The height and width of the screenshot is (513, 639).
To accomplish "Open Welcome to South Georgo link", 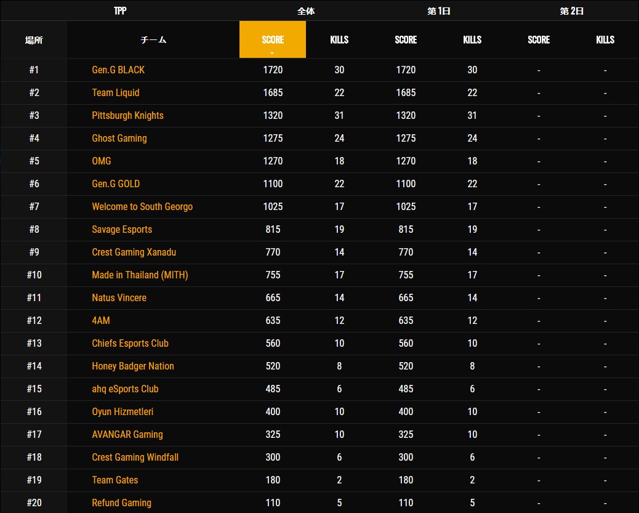I will tap(142, 207).
